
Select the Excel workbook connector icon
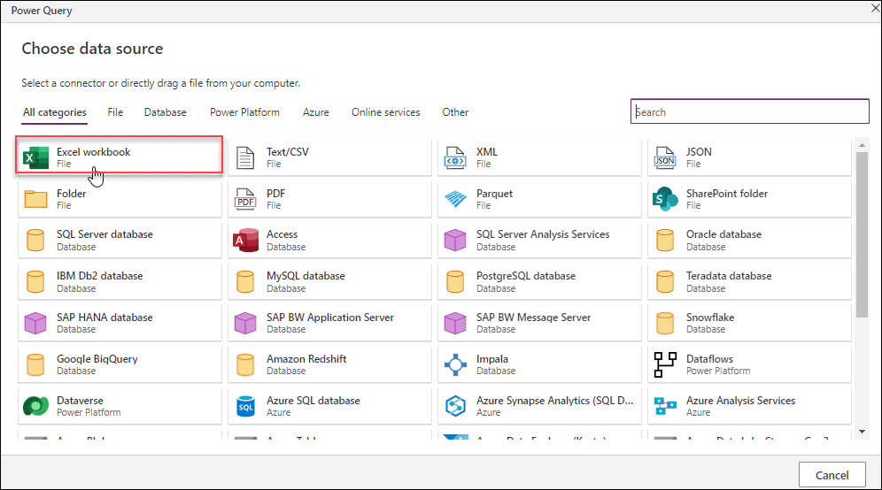pos(35,158)
